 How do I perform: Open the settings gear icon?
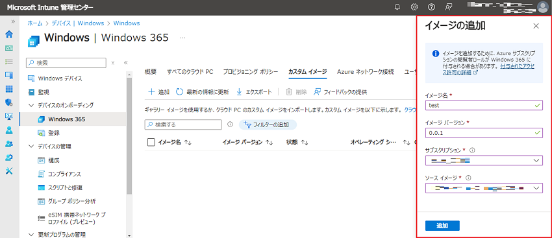[414, 6]
